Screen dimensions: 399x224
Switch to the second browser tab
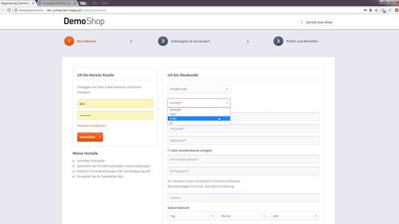57,3
